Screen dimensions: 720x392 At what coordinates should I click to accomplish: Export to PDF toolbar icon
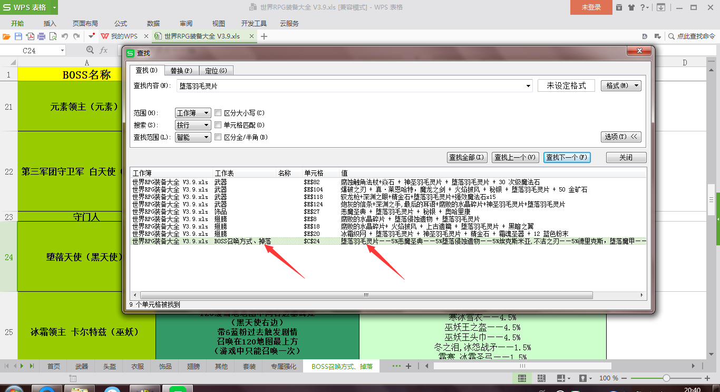pos(30,36)
